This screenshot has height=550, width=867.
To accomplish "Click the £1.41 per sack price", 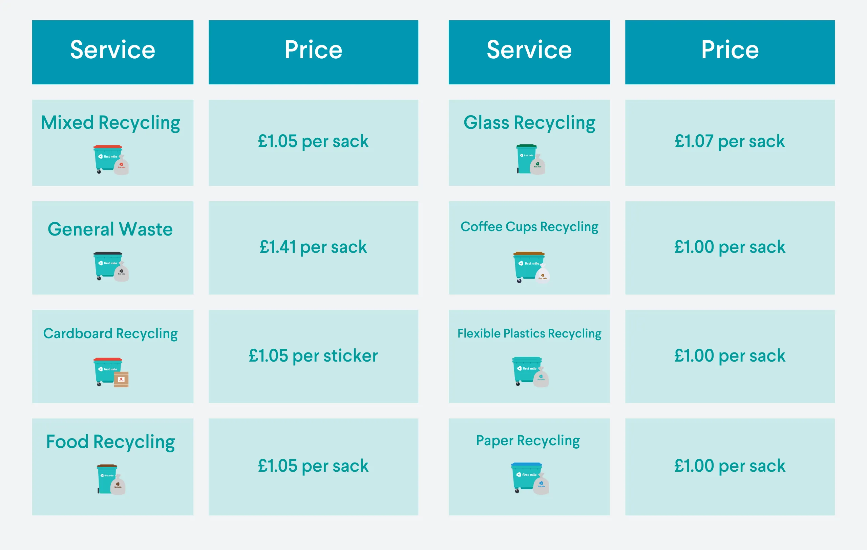I will pos(313,247).
